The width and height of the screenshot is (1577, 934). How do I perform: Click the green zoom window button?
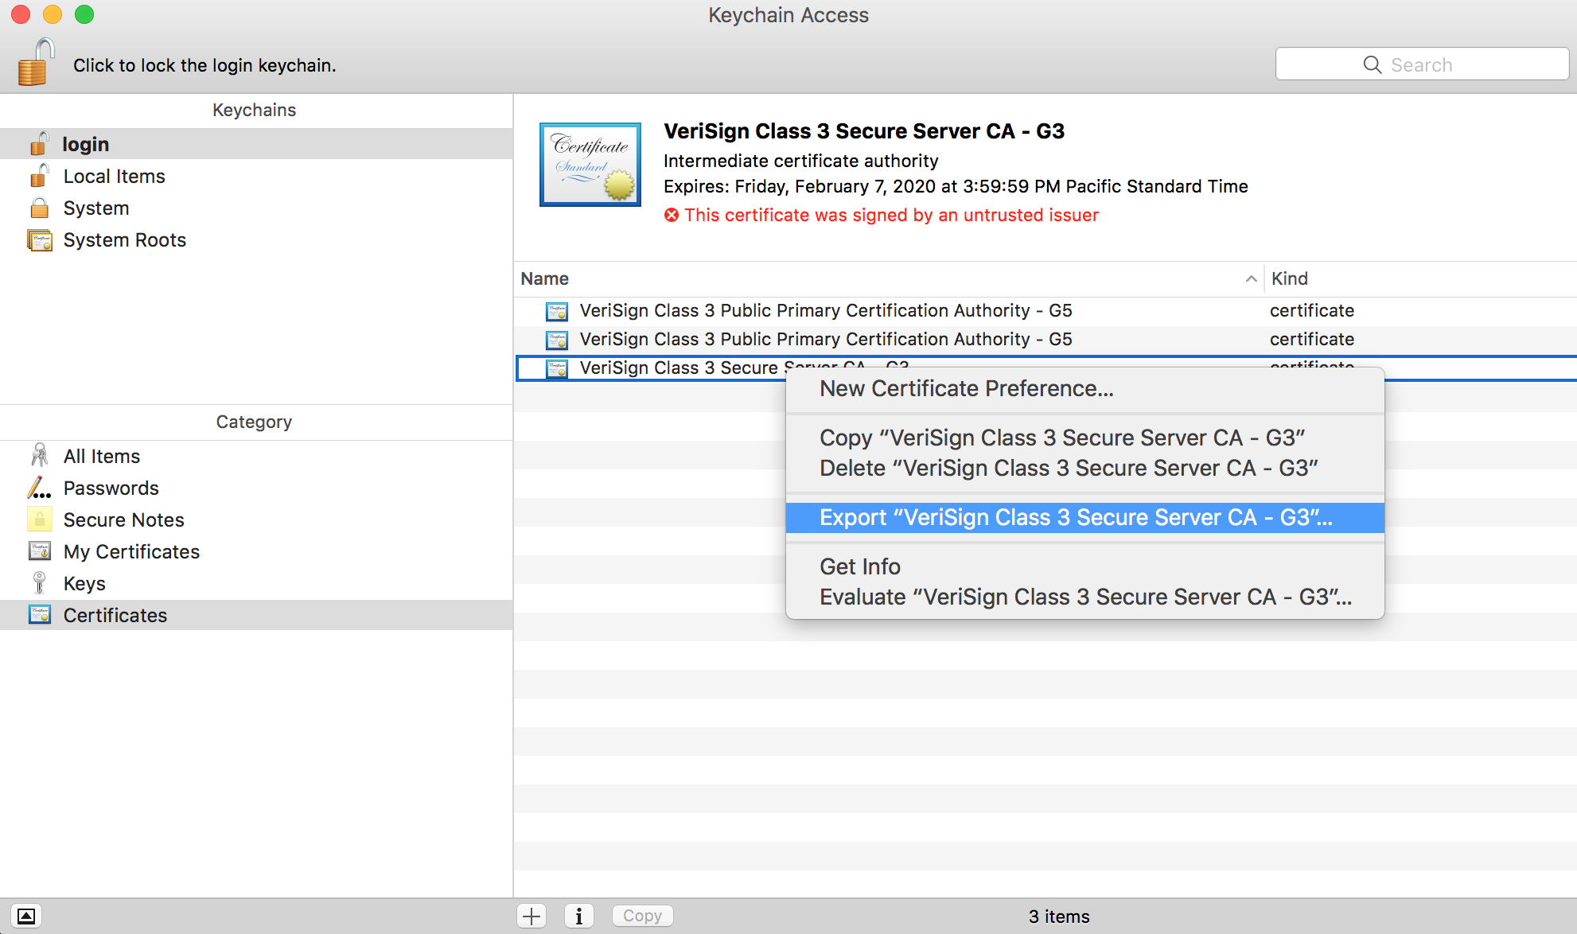[84, 14]
